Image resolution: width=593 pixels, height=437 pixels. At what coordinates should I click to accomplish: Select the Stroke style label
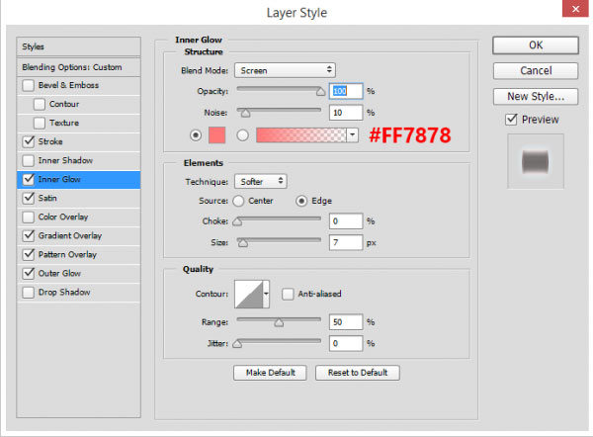click(50, 141)
